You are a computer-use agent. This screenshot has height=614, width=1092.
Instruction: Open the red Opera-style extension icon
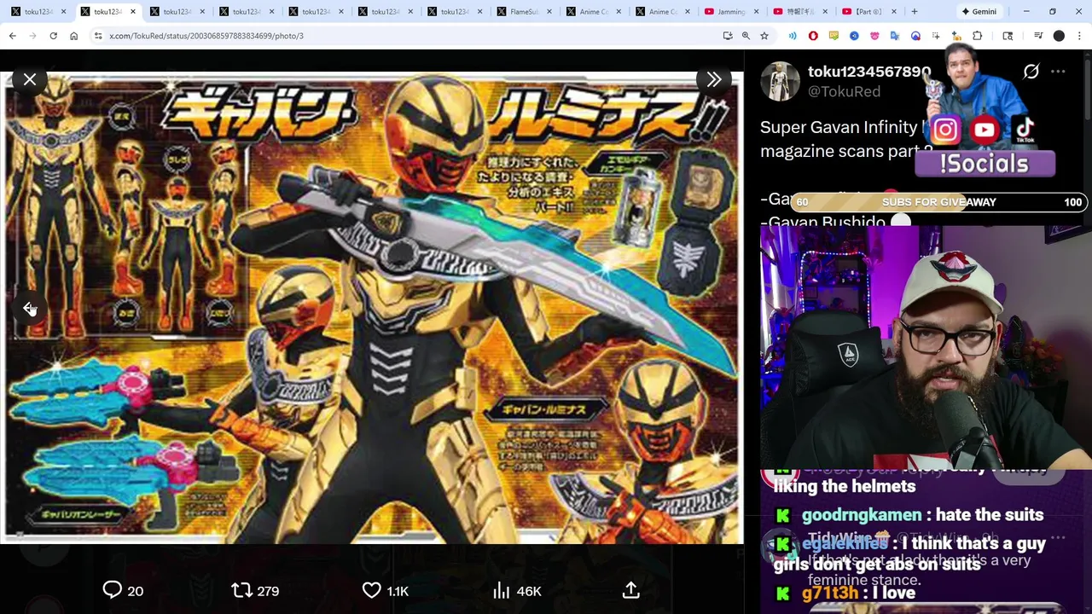click(813, 36)
